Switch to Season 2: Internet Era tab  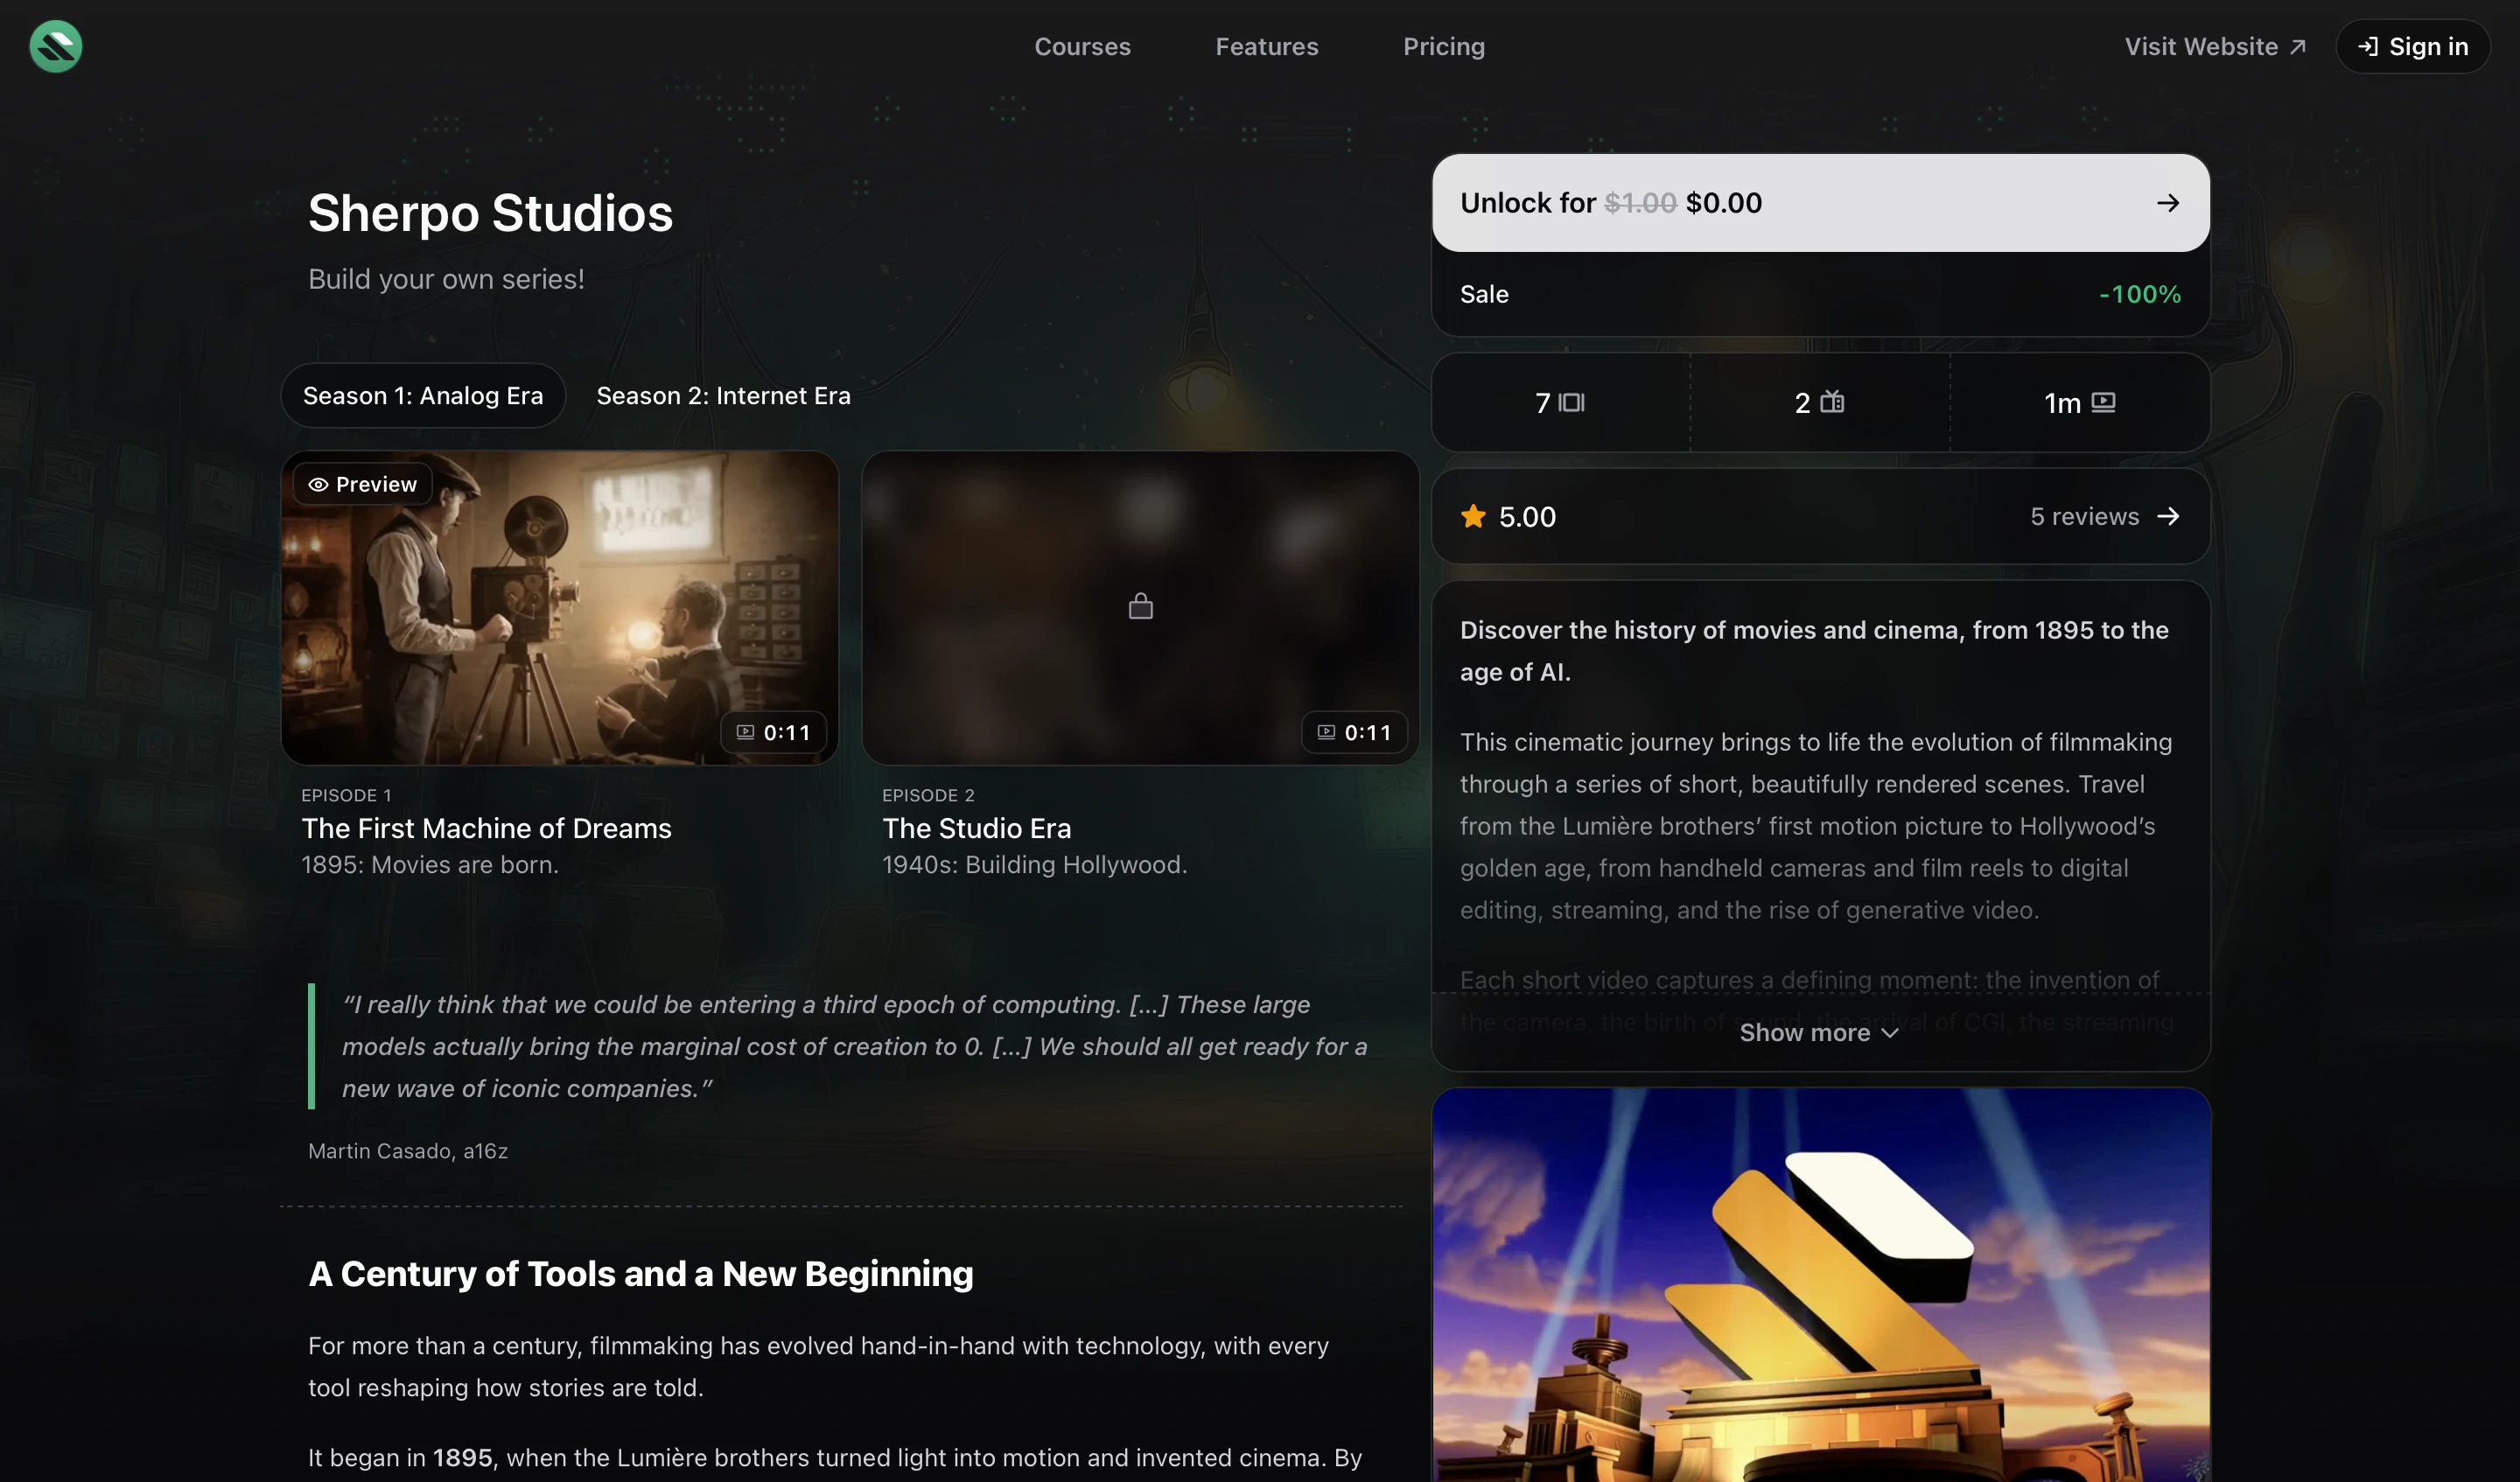[x=723, y=395]
